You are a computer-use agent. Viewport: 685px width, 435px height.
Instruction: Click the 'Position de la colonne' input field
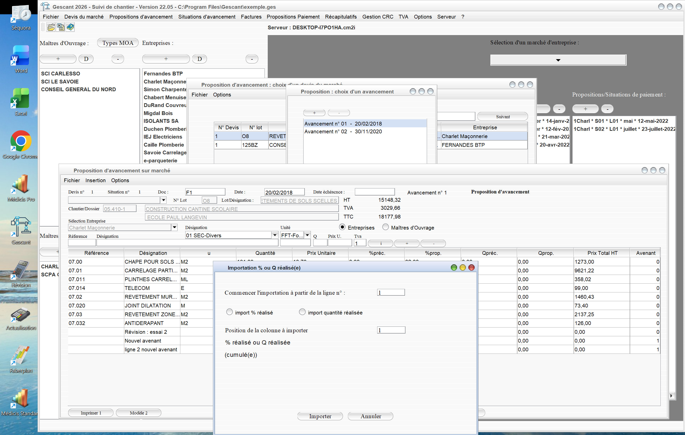[391, 330]
